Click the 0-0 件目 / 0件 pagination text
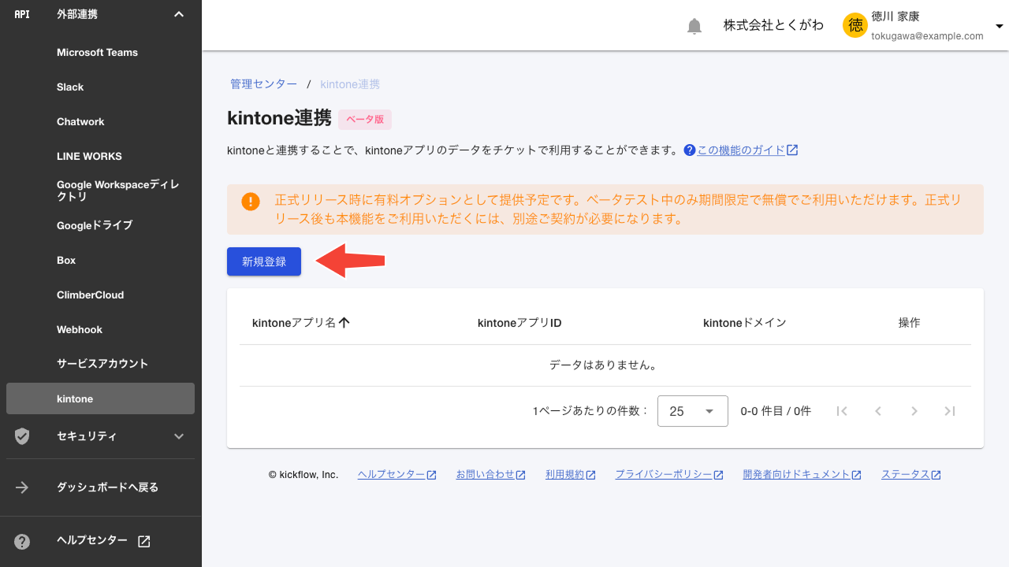 click(776, 411)
